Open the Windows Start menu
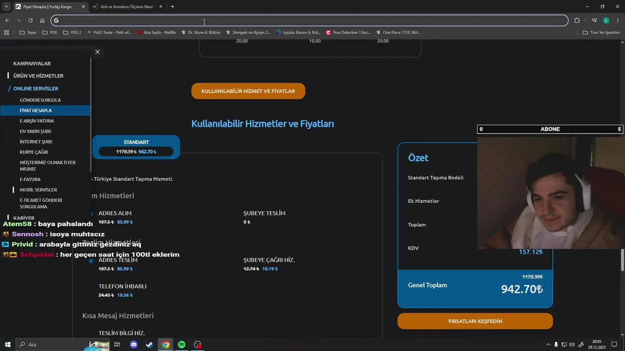 click(8, 345)
